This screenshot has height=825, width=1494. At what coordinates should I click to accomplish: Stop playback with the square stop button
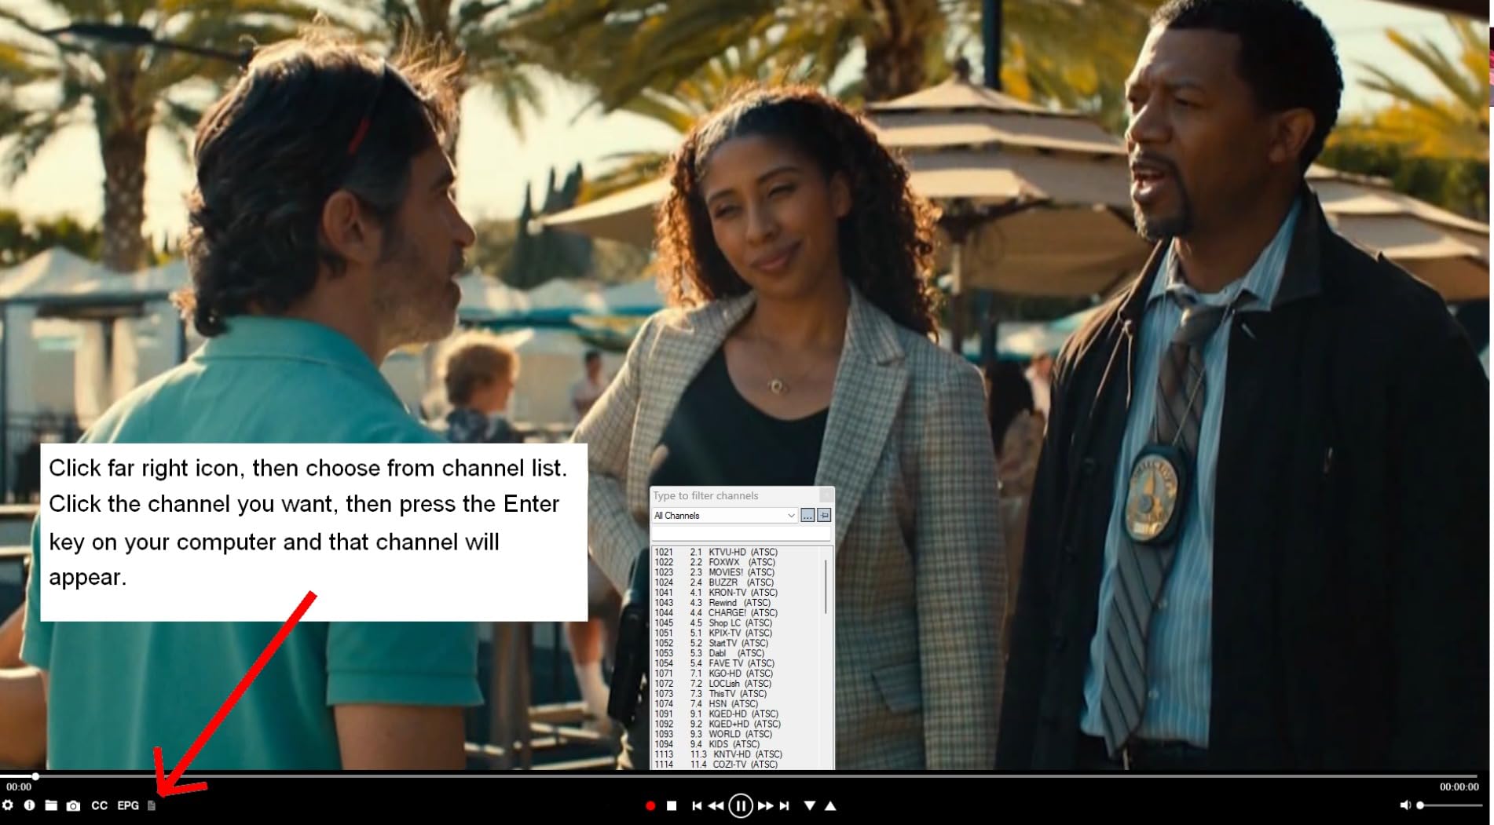tap(672, 805)
